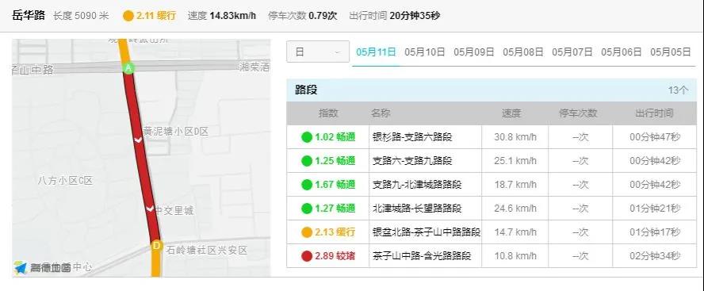Screen dimensions: 704x291
Task: Click the green dot for index 1.25
Action: pos(307,161)
